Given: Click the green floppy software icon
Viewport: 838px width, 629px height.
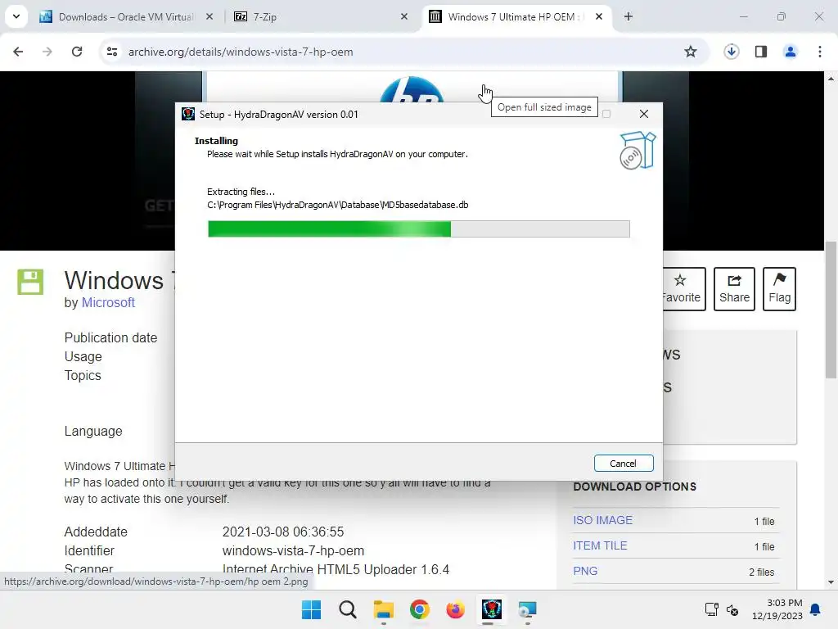Looking at the screenshot, I should click(x=30, y=282).
